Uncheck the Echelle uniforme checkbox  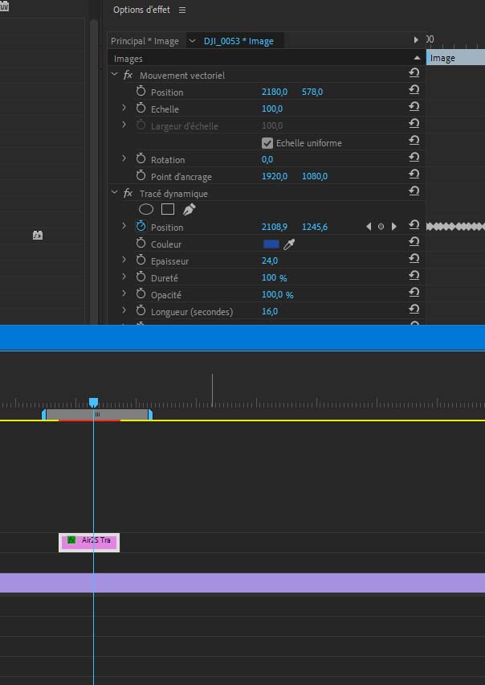point(267,143)
